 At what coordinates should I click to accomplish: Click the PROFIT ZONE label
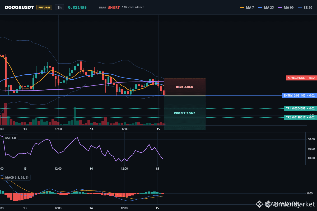[184, 113]
